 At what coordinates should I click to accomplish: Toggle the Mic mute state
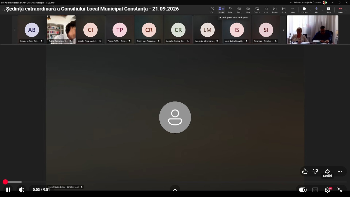[316, 10]
